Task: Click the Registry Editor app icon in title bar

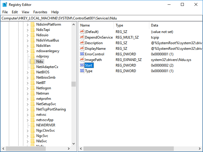Action: [5, 4]
